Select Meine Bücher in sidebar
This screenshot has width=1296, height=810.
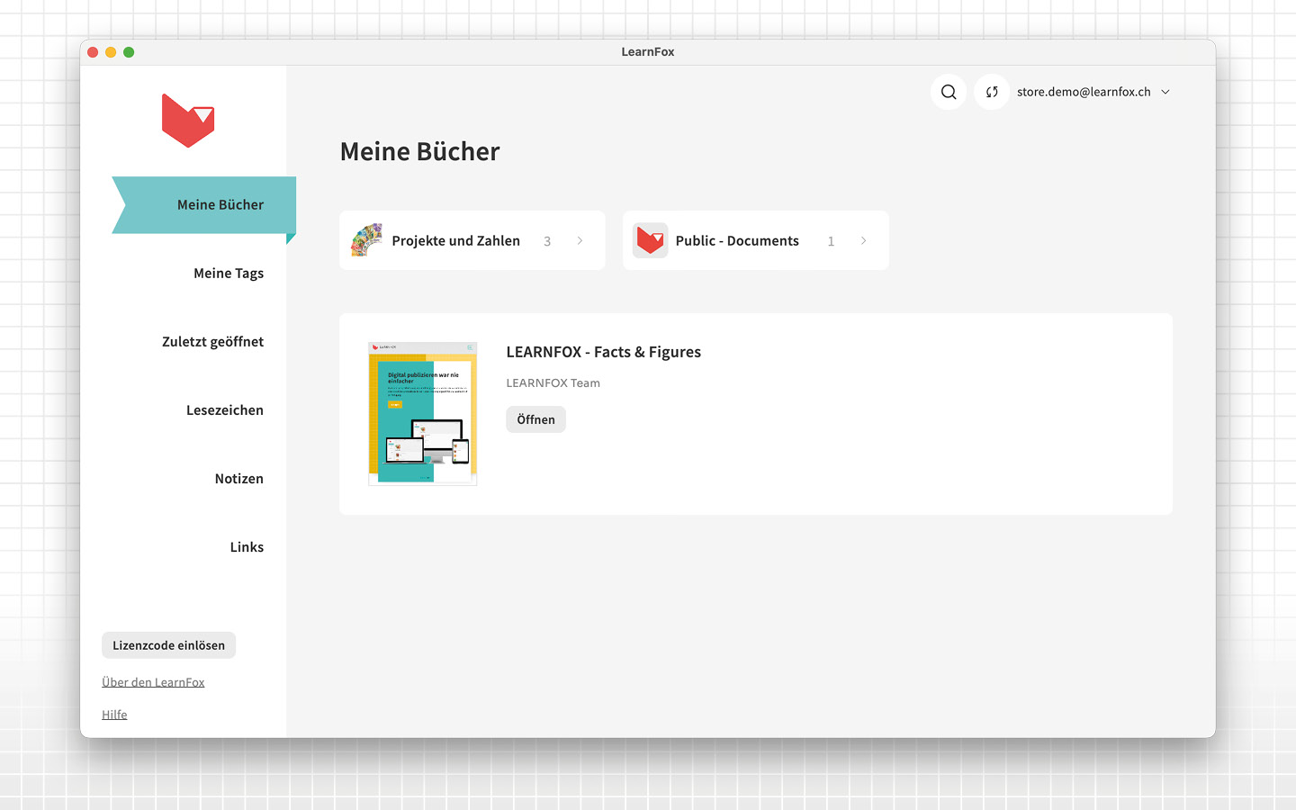204,205
